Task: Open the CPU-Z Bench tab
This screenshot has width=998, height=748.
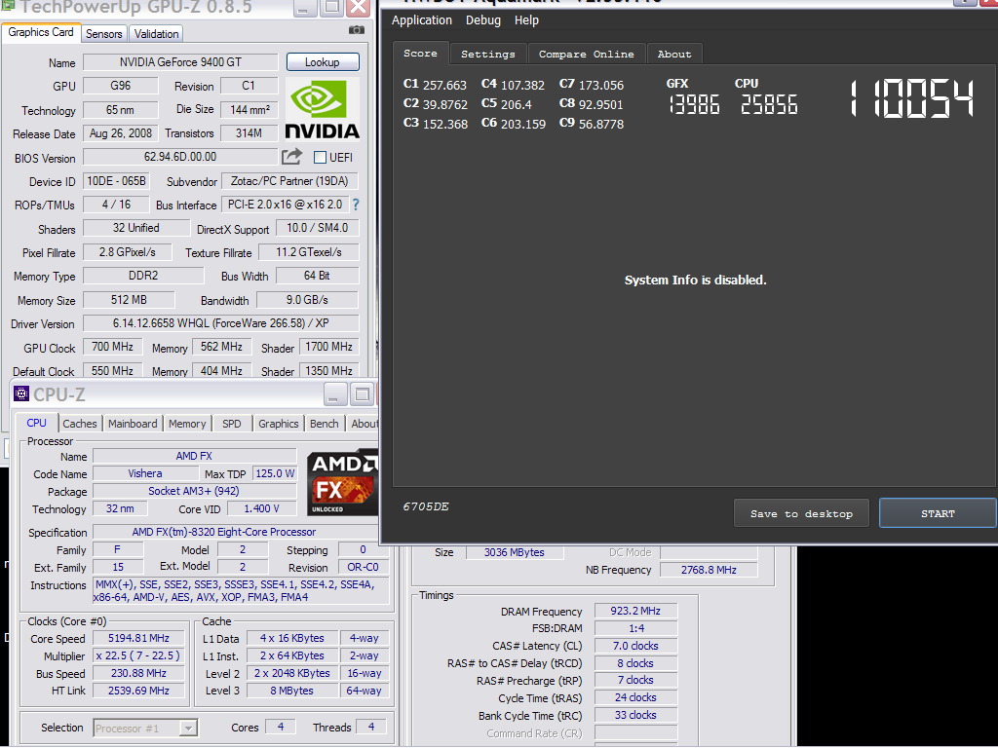Action: tap(324, 424)
